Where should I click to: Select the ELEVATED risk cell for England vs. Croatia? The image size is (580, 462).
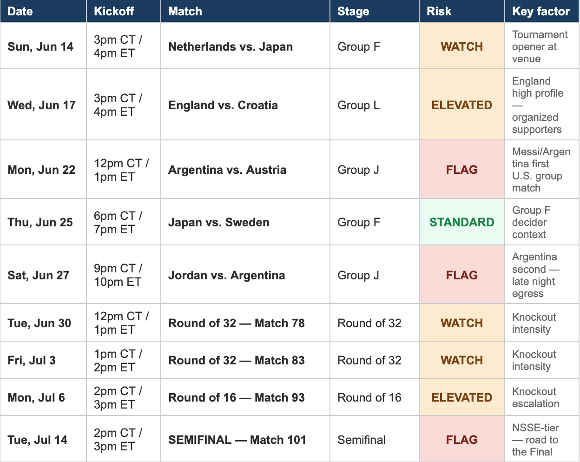pyautogui.click(x=462, y=105)
